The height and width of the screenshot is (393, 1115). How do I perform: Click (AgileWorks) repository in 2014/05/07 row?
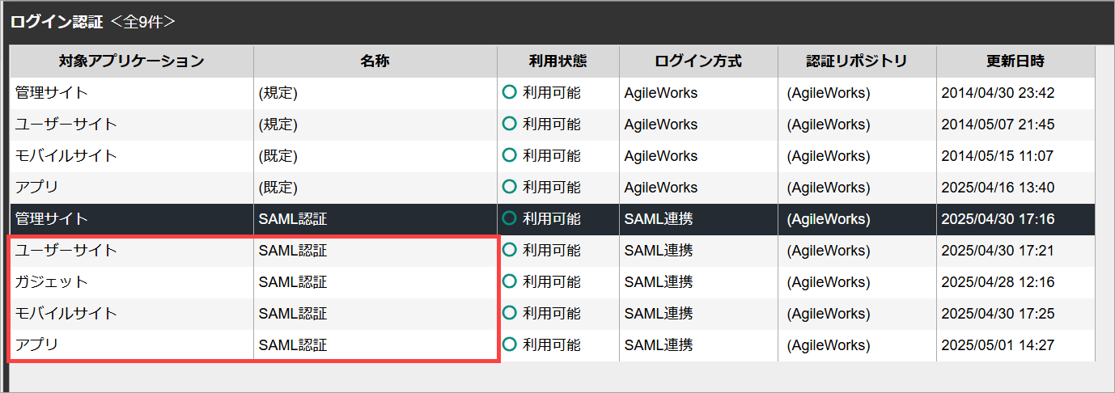829,125
